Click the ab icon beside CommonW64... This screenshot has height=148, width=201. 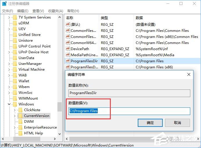(x=68, y=43)
